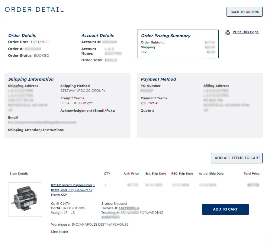This screenshot has height=241, width=270.
Task: Add all items to cart
Action: click(237, 158)
